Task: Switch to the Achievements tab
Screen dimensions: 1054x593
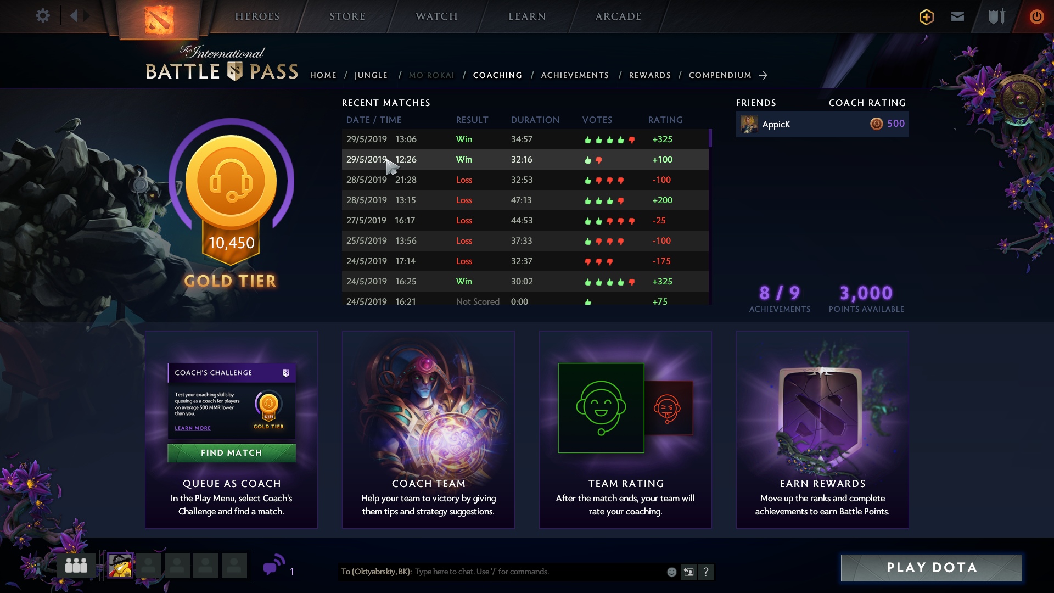Action: pyautogui.click(x=575, y=75)
